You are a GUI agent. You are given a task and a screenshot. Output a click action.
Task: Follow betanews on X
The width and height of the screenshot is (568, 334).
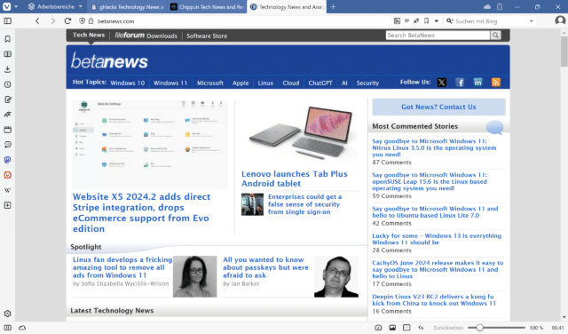442,83
